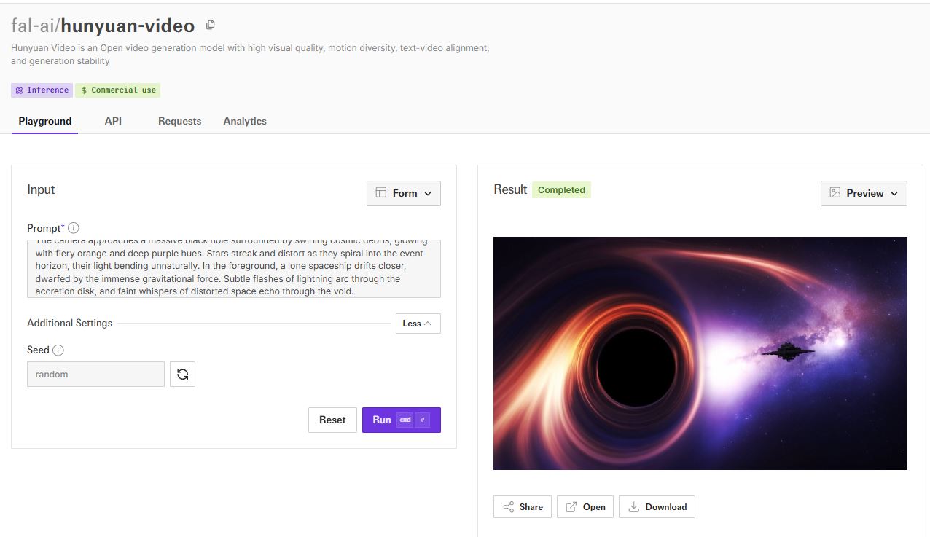Viewport: 930px width, 537px height.
Task: Click the Prompt info icon
Action: click(x=74, y=228)
